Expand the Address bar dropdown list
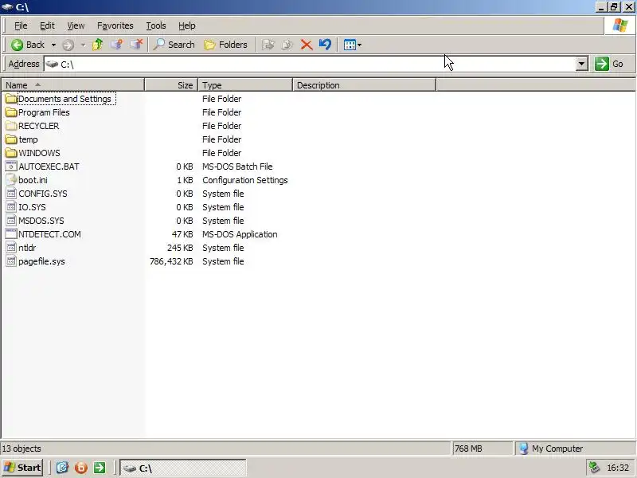 pyautogui.click(x=582, y=64)
